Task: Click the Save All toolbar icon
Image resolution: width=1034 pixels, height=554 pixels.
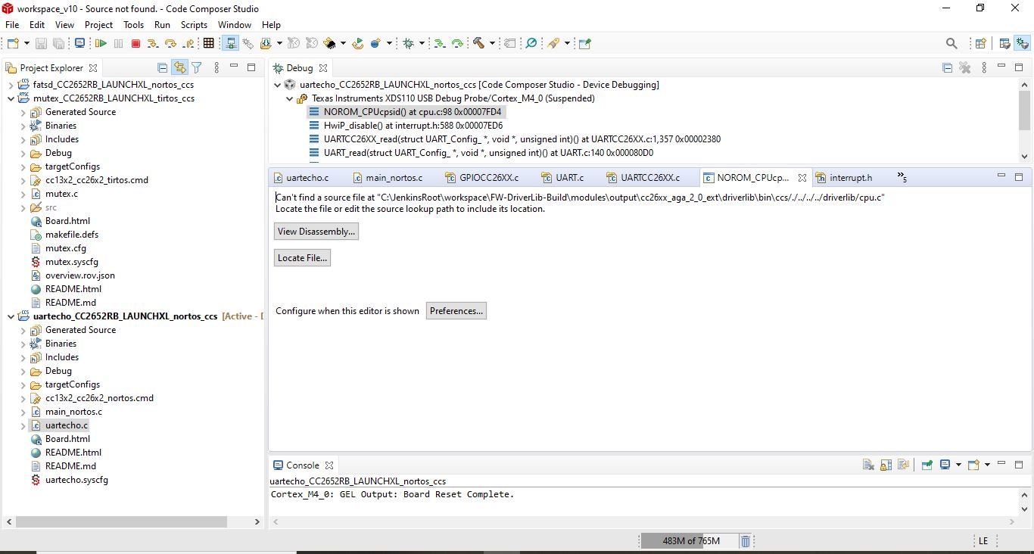Action: point(58,44)
